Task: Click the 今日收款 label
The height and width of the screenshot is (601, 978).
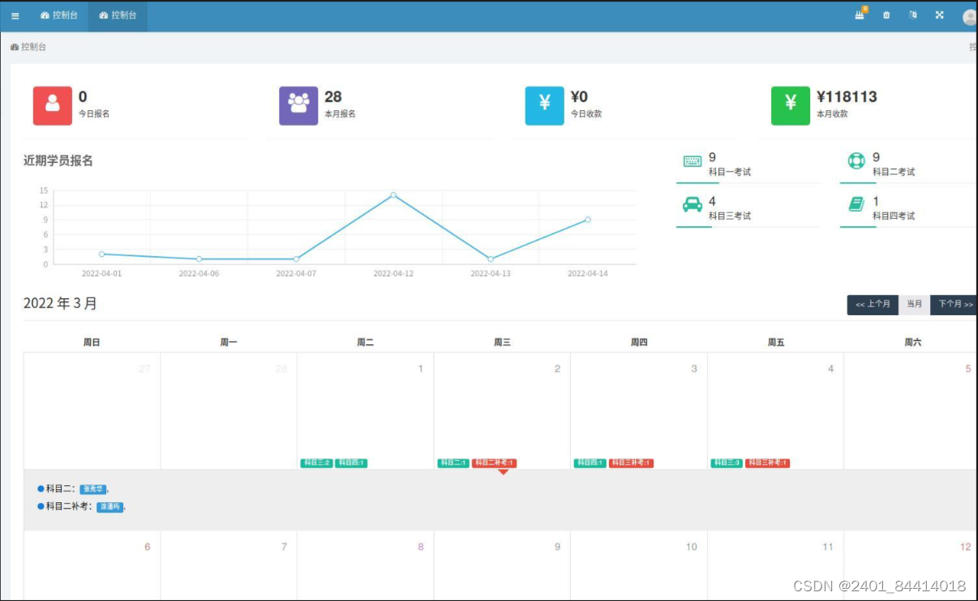Action: point(586,114)
